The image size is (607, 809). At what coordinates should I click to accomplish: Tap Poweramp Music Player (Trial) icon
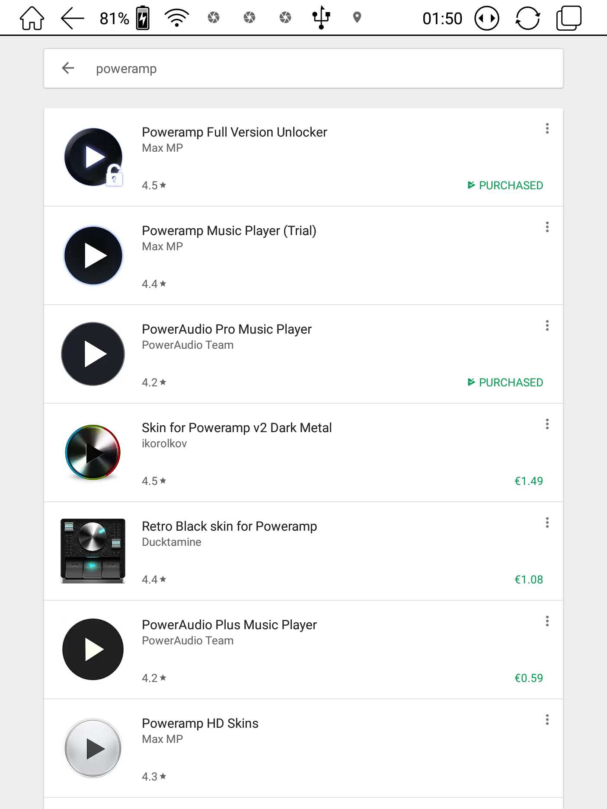(x=93, y=255)
